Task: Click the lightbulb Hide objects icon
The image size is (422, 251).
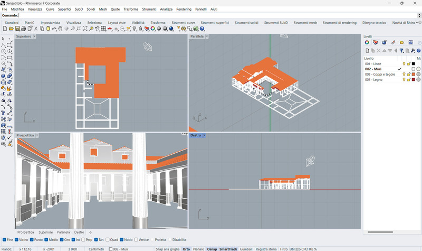Action: click(x=135, y=29)
